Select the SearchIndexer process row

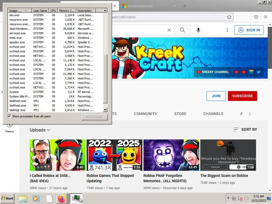56,29
